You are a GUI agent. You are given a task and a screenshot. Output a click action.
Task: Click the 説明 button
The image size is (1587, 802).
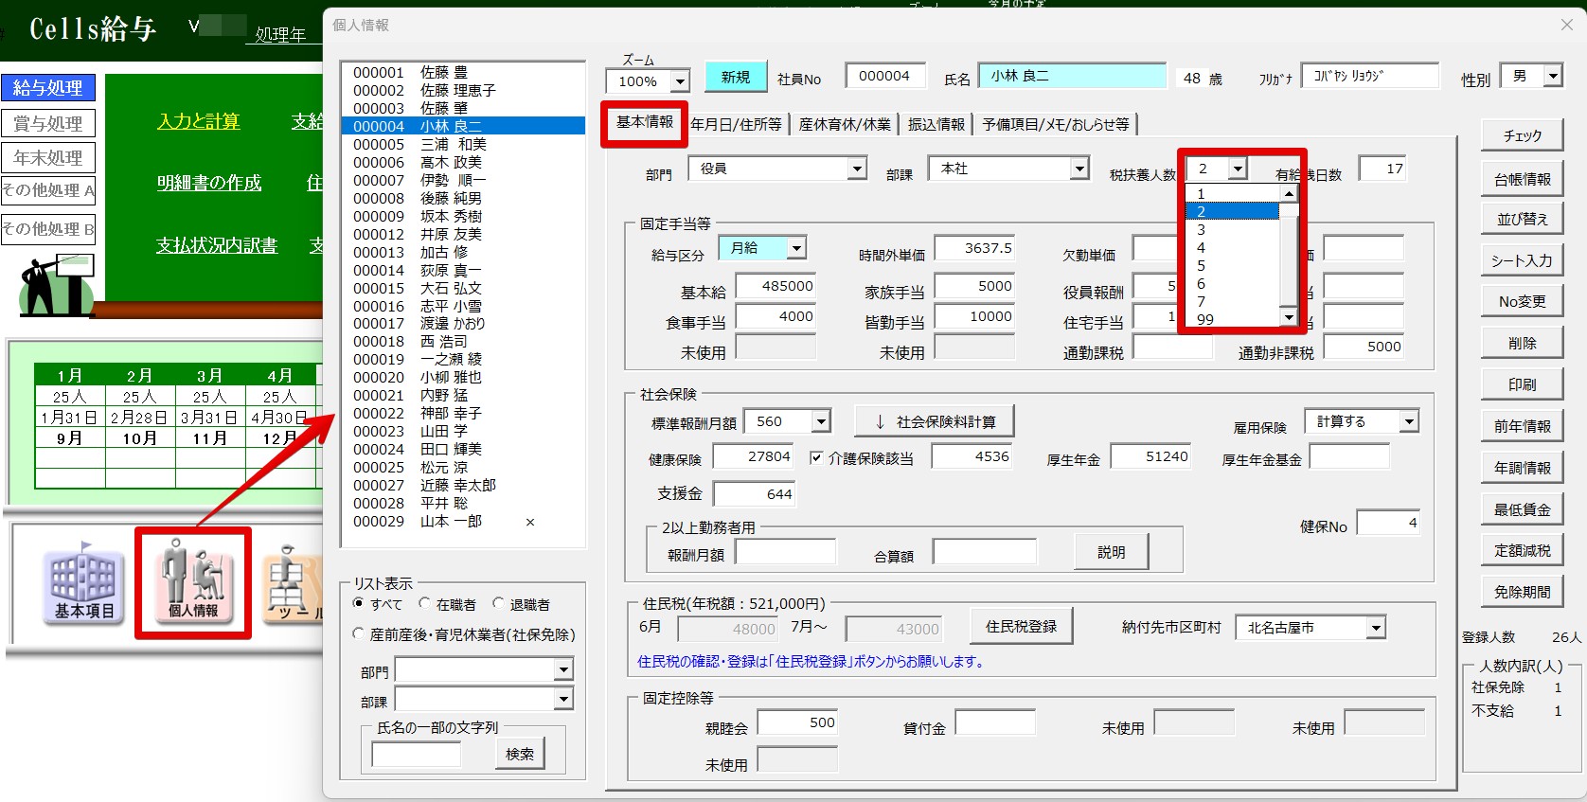(x=1112, y=551)
